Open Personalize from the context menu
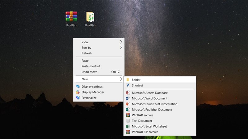The width and height of the screenshot is (248, 139). [89, 98]
